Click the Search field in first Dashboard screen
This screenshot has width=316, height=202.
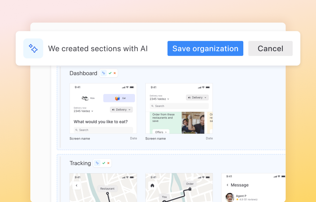[103, 130]
